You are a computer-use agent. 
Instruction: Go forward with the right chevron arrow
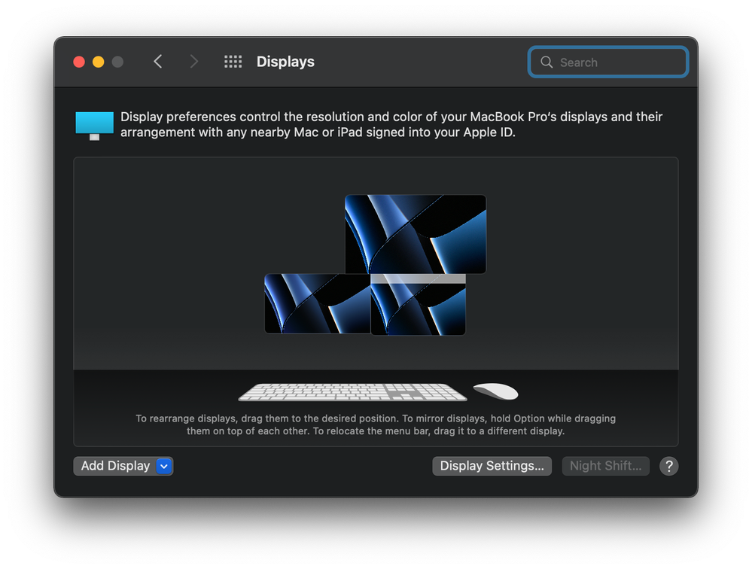(193, 62)
